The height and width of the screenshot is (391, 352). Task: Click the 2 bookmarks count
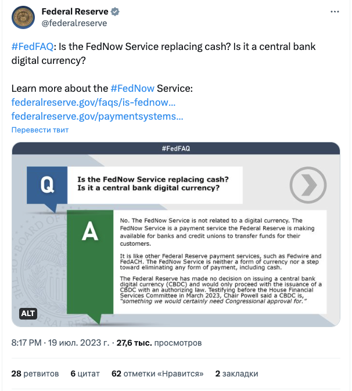(236, 374)
